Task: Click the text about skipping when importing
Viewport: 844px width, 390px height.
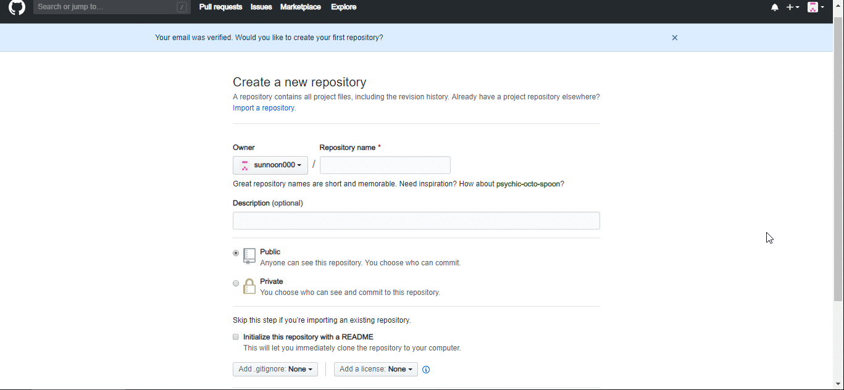Action: click(x=322, y=320)
